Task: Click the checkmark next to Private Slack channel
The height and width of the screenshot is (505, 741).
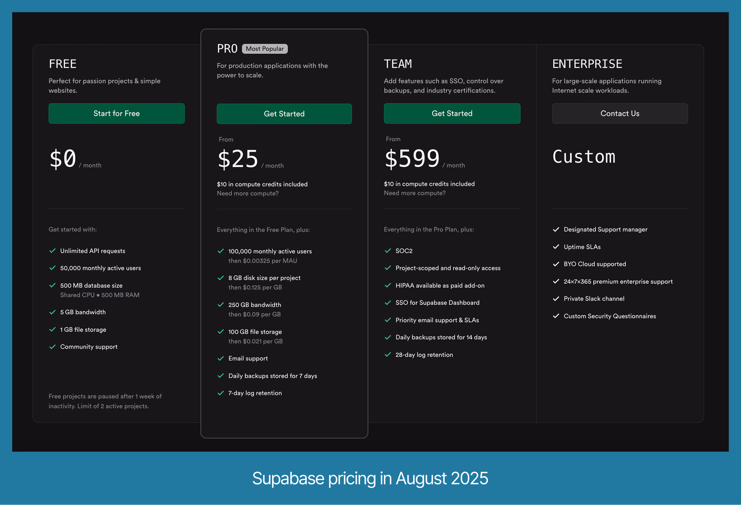Action: click(x=556, y=299)
